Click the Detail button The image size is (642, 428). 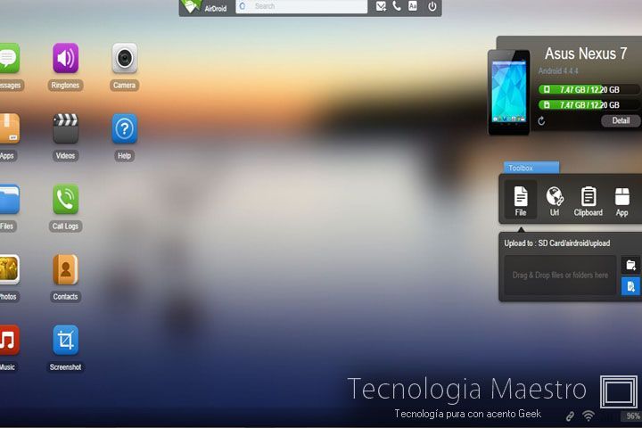coord(621,120)
